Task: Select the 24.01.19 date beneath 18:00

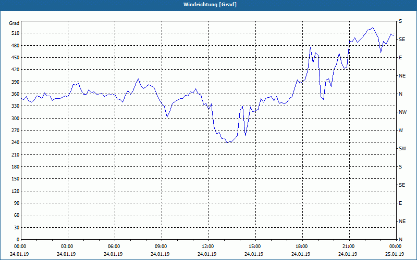Action: coord(301,254)
